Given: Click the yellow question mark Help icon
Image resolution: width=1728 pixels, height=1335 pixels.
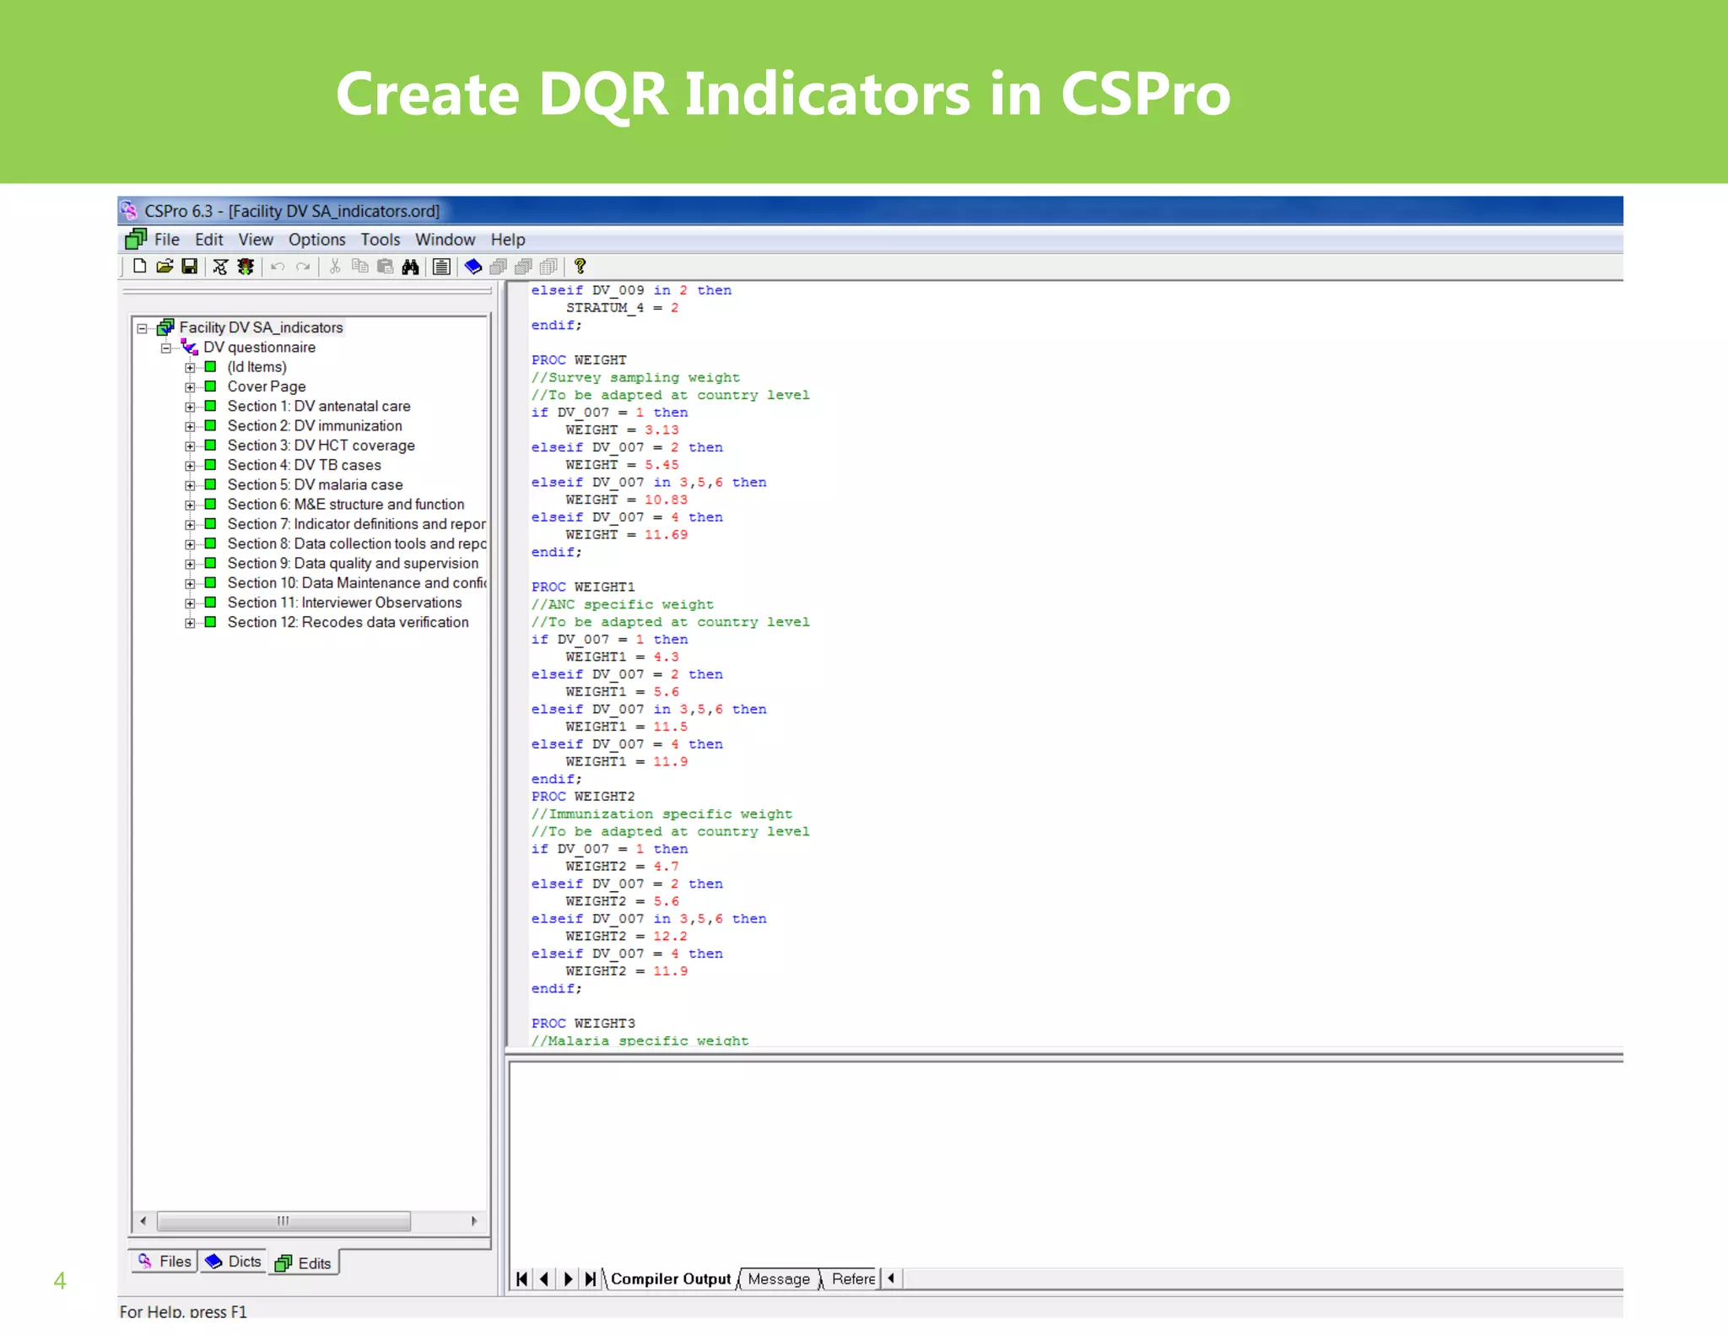Looking at the screenshot, I should (x=580, y=267).
